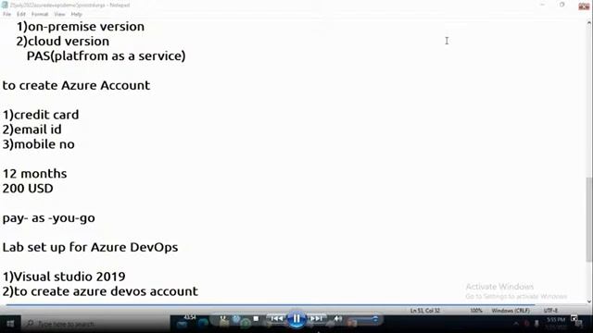Click the text line '1)on-premise version'
This screenshot has width=593, height=333.
(81, 27)
